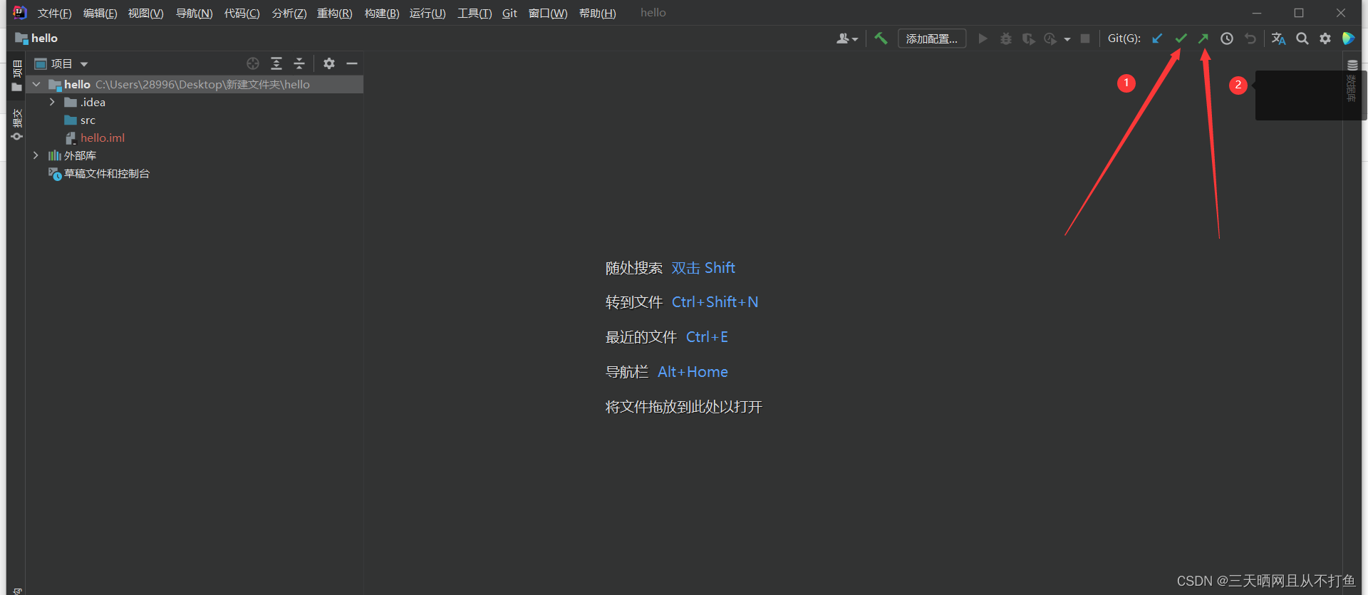Click the Debug bug icon
The width and height of the screenshot is (1368, 595).
[1006, 38]
